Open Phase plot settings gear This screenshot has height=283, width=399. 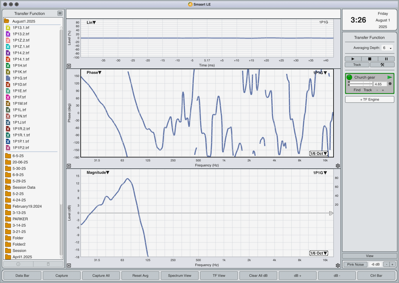click(338, 166)
